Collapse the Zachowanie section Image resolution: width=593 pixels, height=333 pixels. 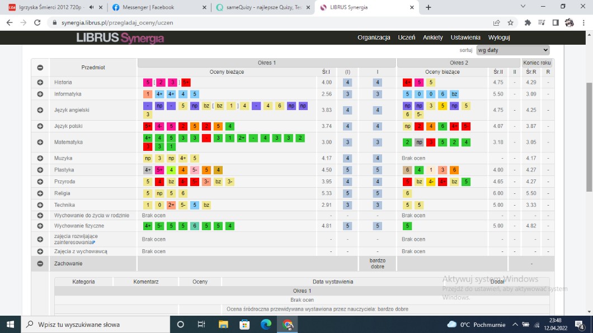(x=40, y=263)
